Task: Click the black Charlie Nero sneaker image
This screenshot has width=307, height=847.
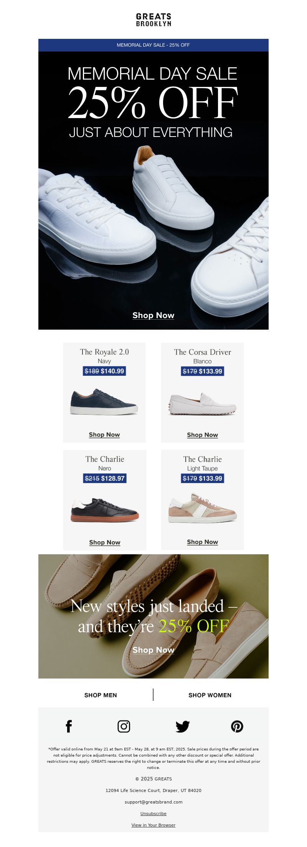Action: (105, 510)
